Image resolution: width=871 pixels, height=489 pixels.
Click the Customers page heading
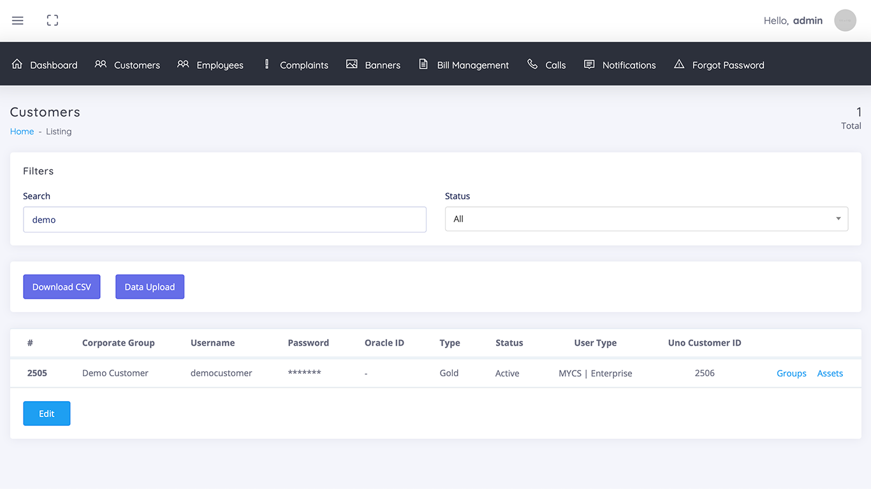pyautogui.click(x=45, y=112)
